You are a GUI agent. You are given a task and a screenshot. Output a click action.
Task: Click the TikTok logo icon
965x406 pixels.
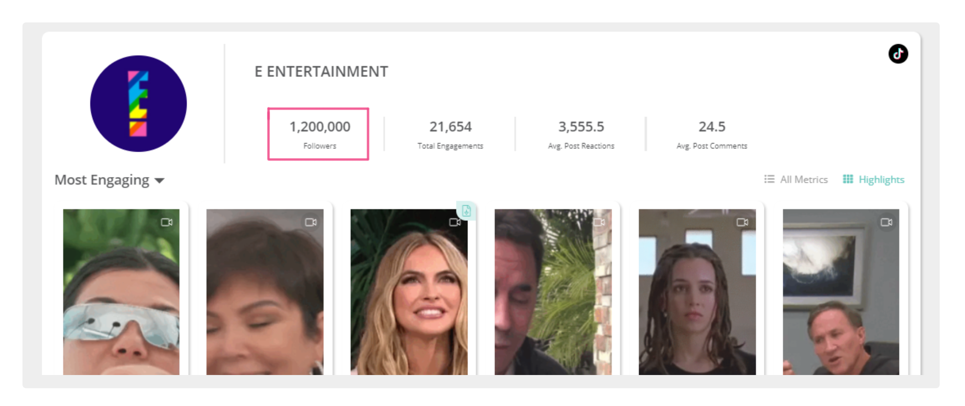(898, 54)
